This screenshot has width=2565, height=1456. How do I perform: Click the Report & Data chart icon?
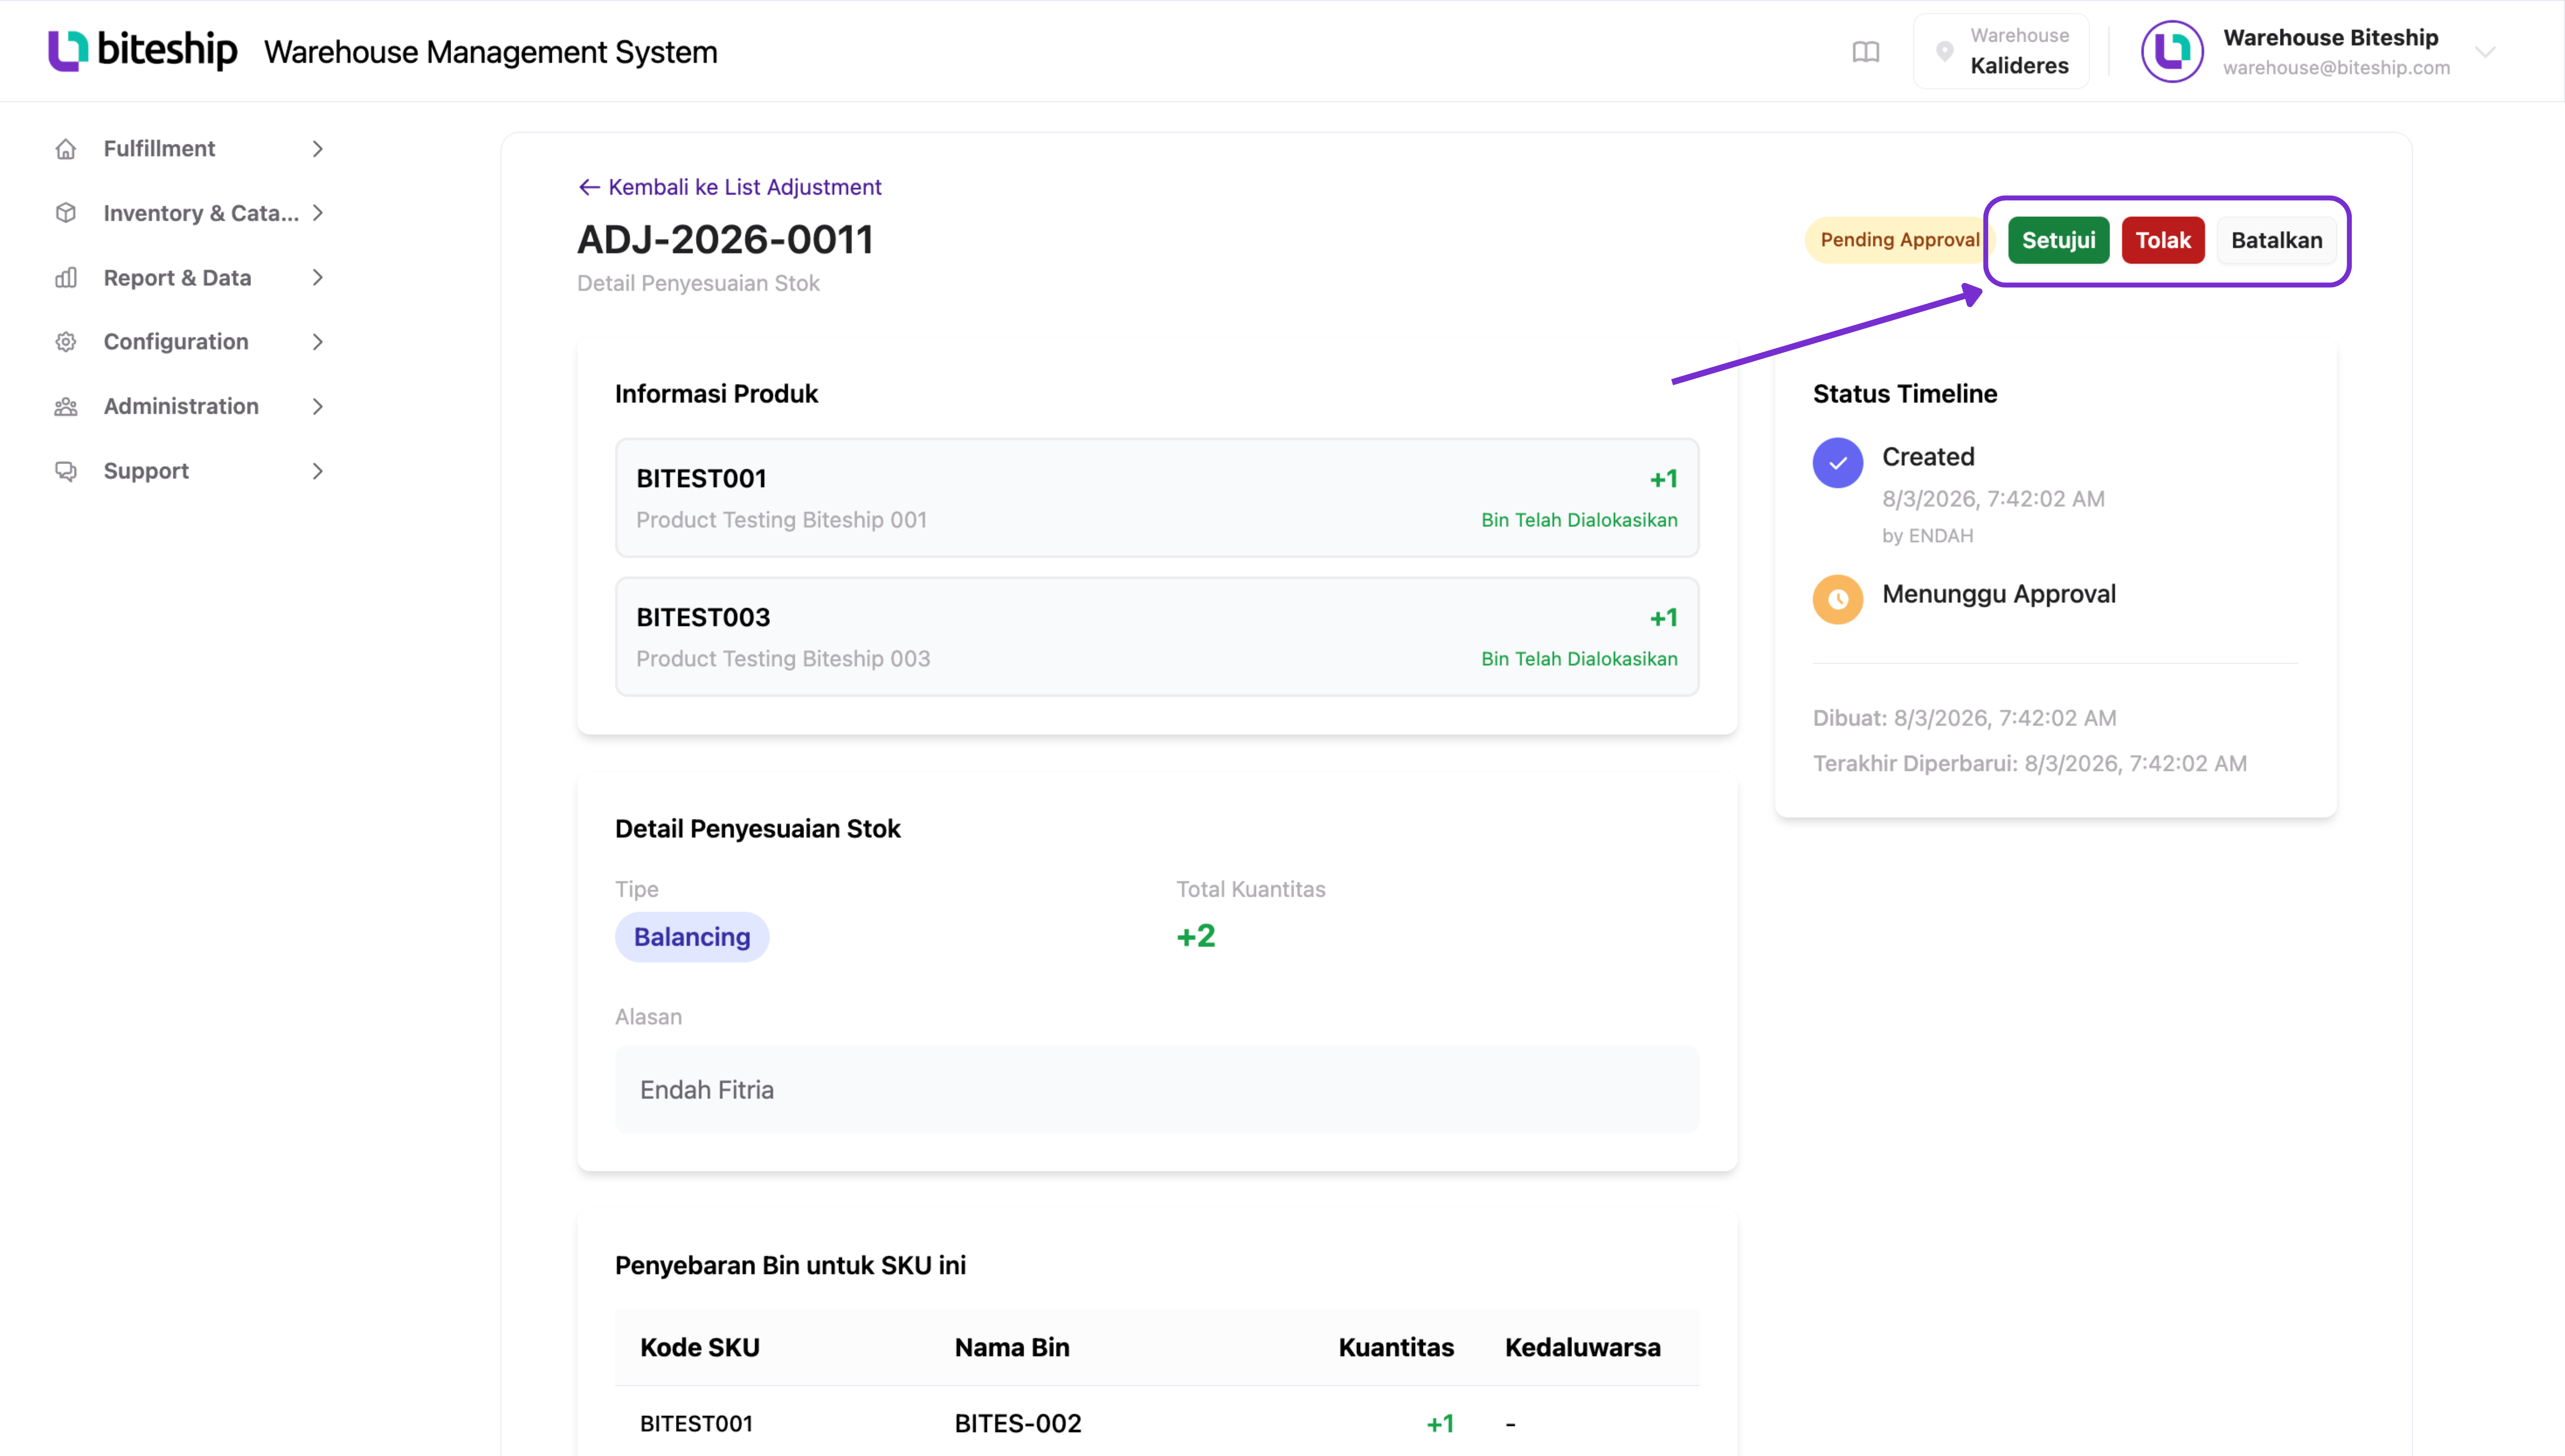(x=66, y=278)
